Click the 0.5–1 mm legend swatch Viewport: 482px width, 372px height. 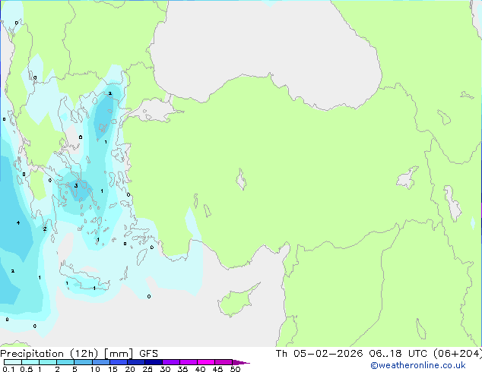pyautogui.click(x=30, y=362)
